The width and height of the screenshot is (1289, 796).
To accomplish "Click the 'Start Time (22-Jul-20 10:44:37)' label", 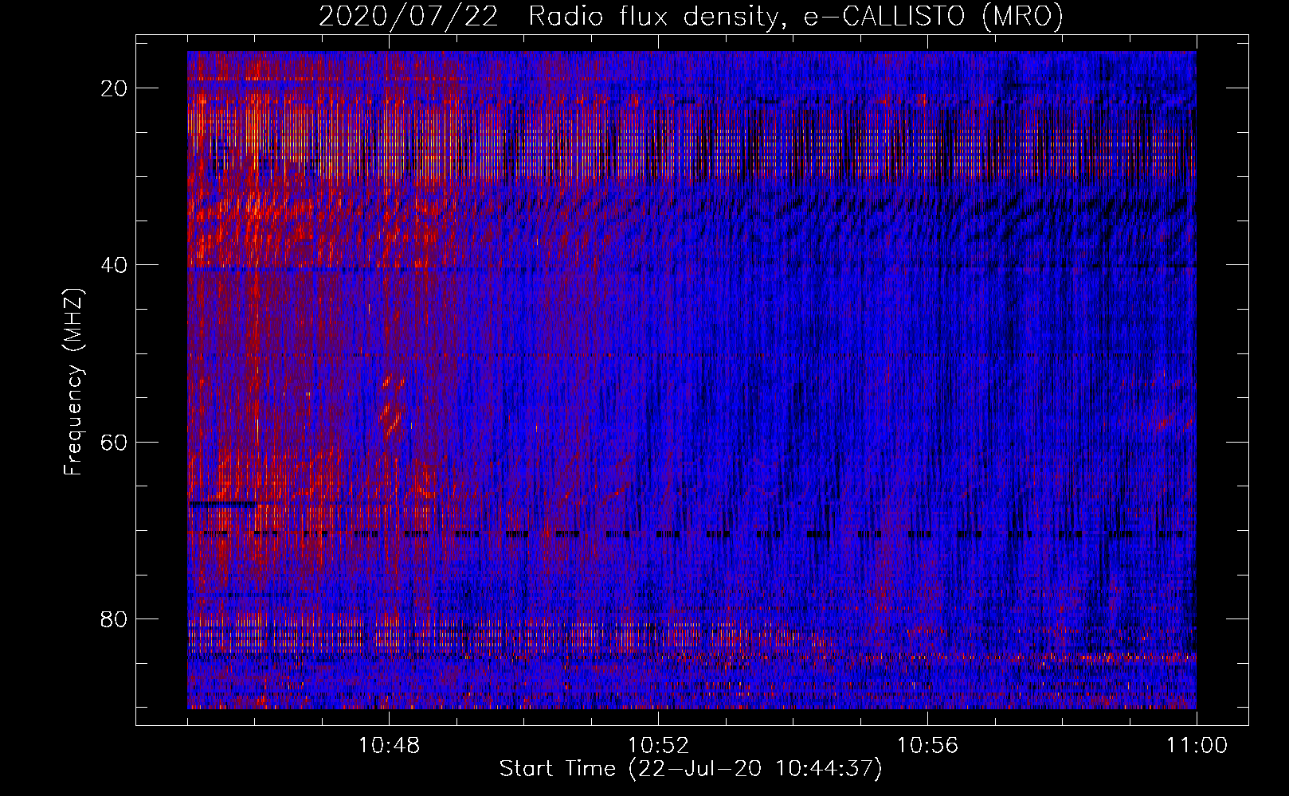I will 691,769.
